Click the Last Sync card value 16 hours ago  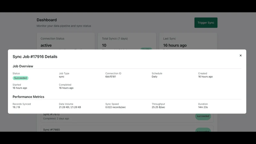[175, 45]
